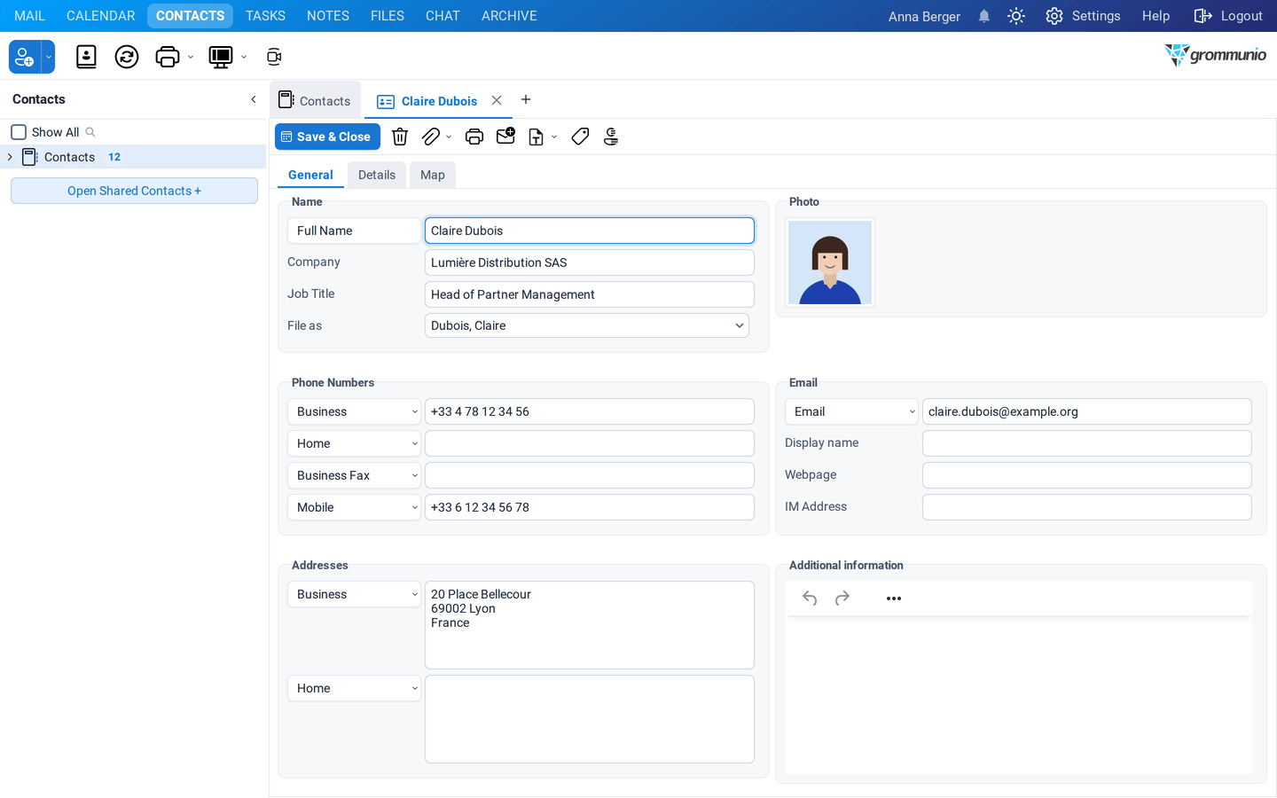Viewport: 1277px width, 798px height.
Task: Click the contact photo thumbnail
Action: [x=830, y=262]
